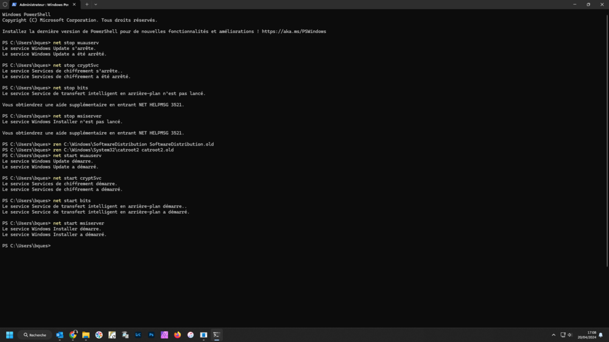
Task: Launch Affinity Photo from the taskbar
Action: [x=164, y=335]
